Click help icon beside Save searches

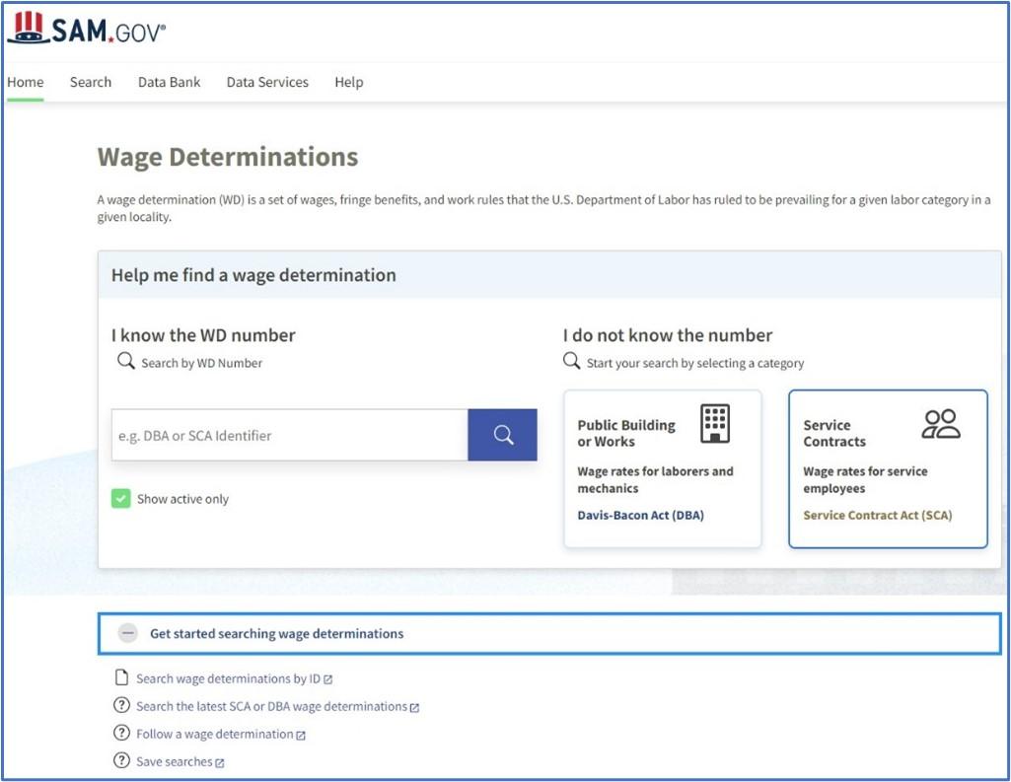[121, 760]
